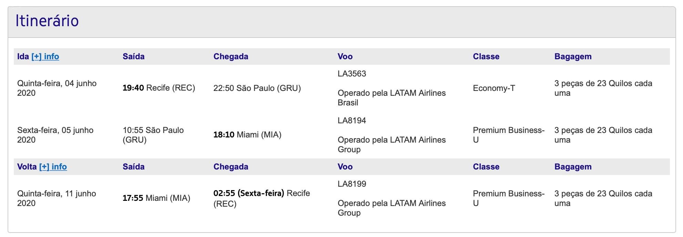Viewport: 683px width, 237px height.
Task: Click Operado pela LATAM Airlines Brasil text
Action: click(x=391, y=98)
